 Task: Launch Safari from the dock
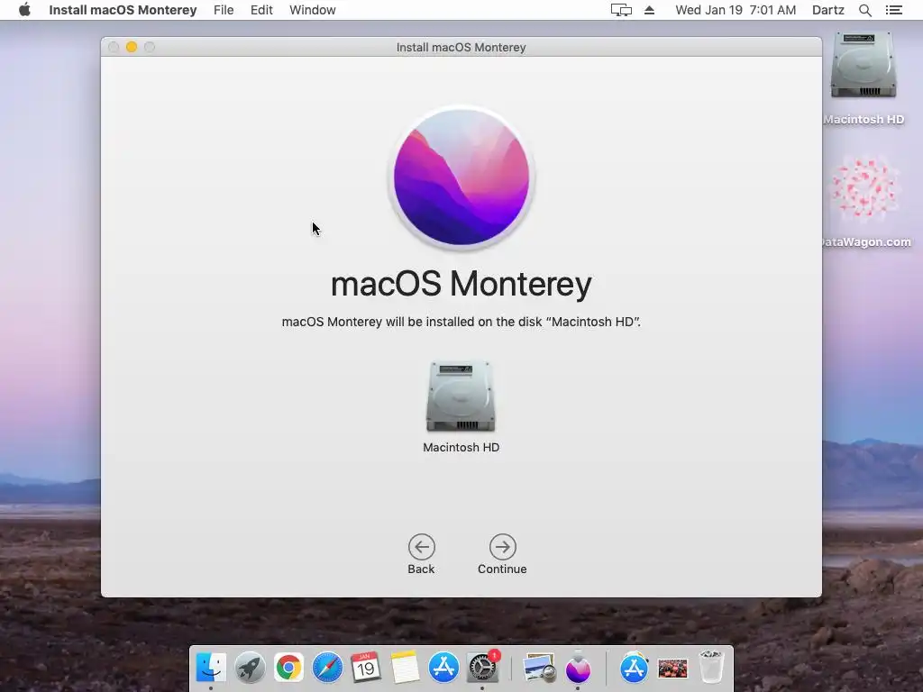pos(327,668)
